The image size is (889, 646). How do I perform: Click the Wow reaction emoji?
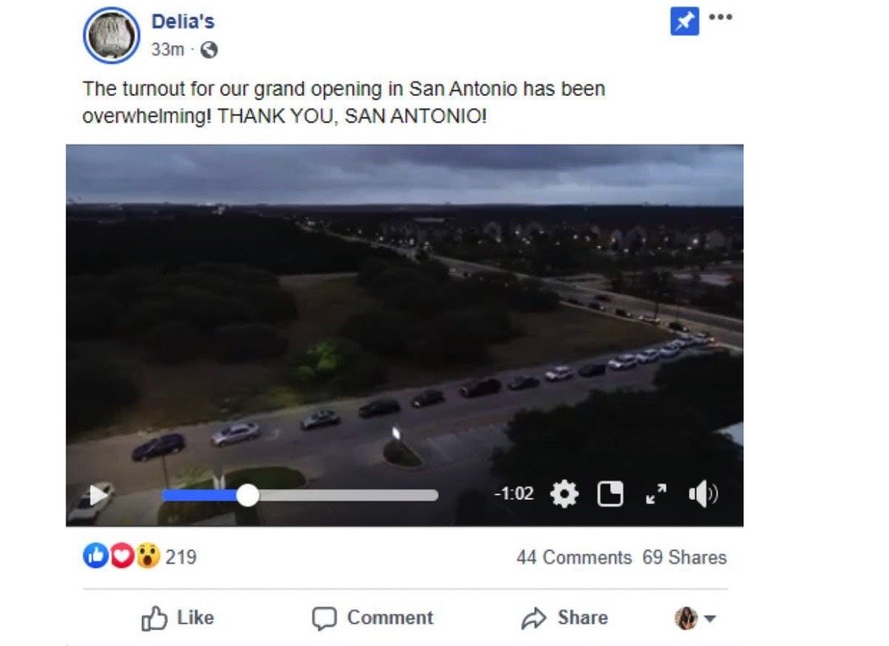click(x=148, y=556)
